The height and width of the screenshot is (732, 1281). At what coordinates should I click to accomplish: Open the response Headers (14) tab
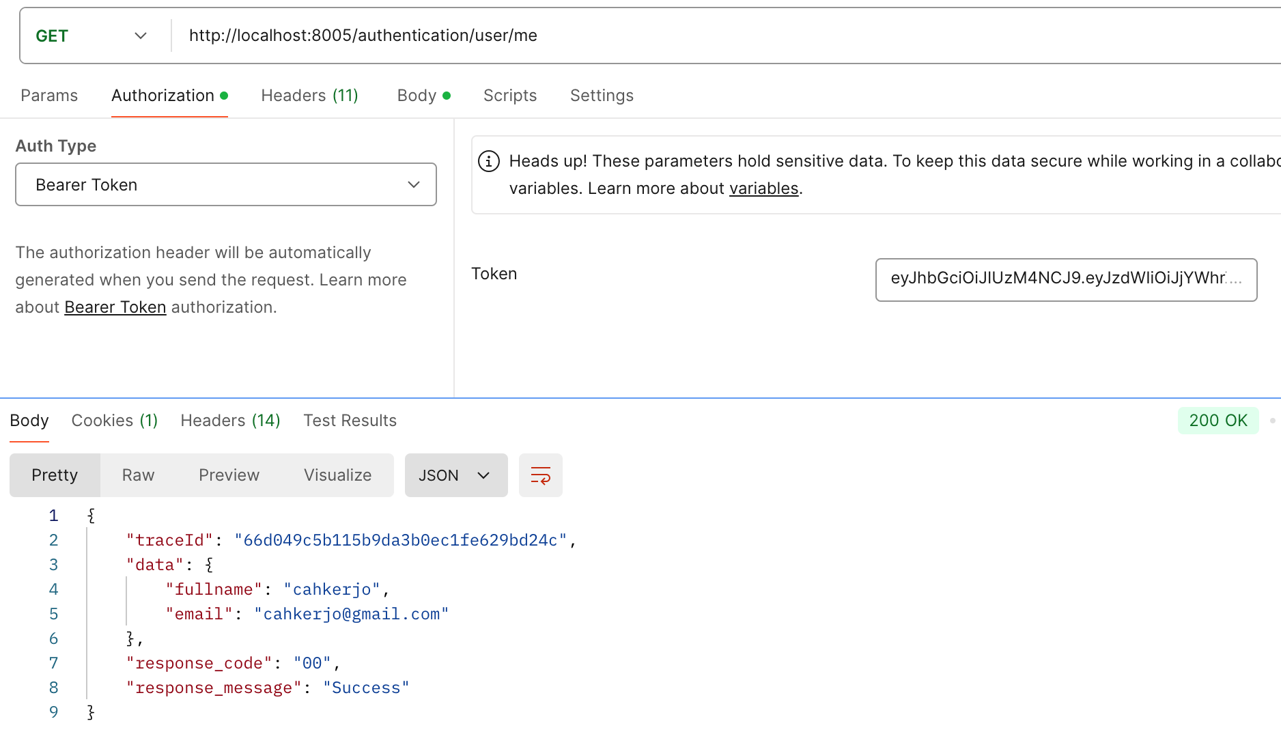click(230, 421)
